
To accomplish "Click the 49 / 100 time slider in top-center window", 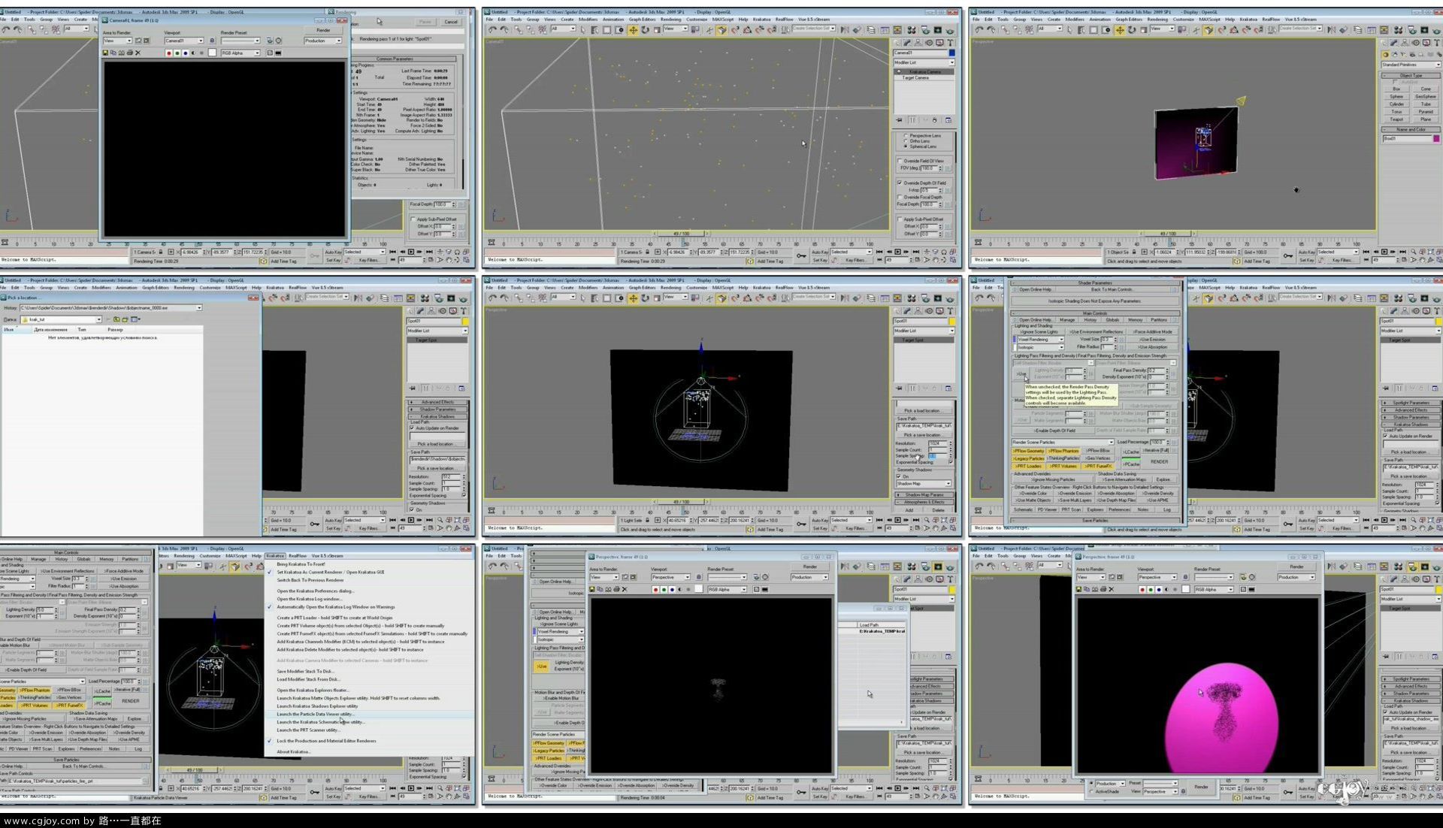I will coord(682,234).
